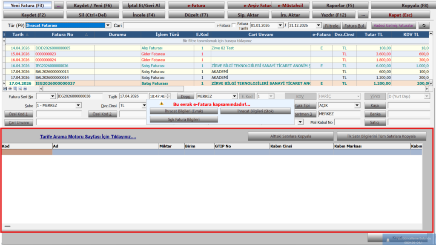Image resolution: width=436 pixels, height=245 pixels.
Task: Click the Kopyala (F8) button
Action: [x=403, y=5]
